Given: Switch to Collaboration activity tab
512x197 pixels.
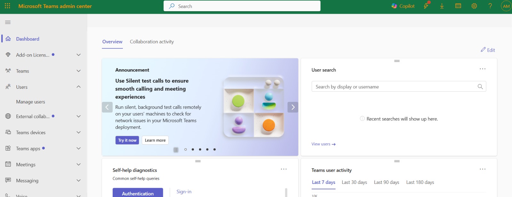Looking at the screenshot, I should click(x=152, y=42).
